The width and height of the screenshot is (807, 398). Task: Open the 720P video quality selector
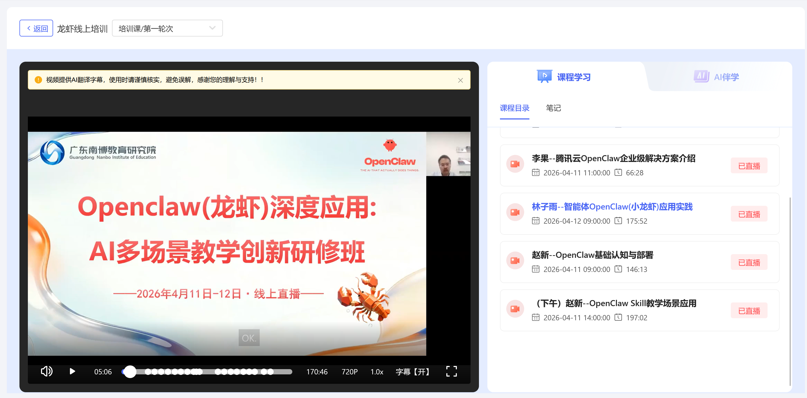(349, 372)
